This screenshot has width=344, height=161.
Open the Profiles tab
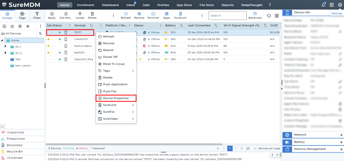click(163, 5)
